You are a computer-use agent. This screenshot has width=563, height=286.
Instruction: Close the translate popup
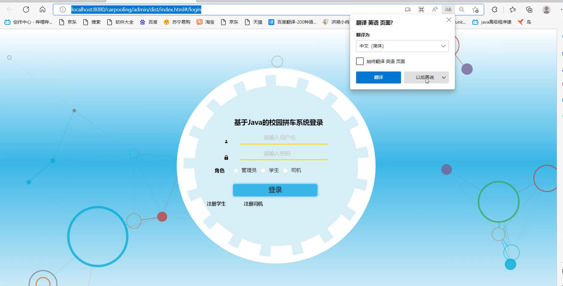[x=449, y=20]
